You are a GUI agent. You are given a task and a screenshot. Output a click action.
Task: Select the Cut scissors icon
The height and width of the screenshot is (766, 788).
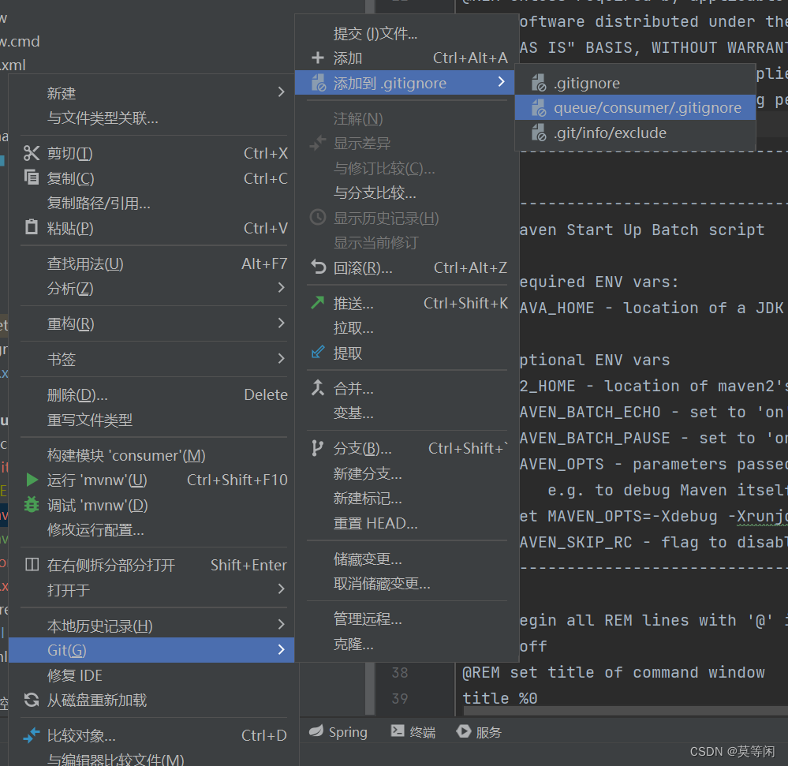click(32, 152)
